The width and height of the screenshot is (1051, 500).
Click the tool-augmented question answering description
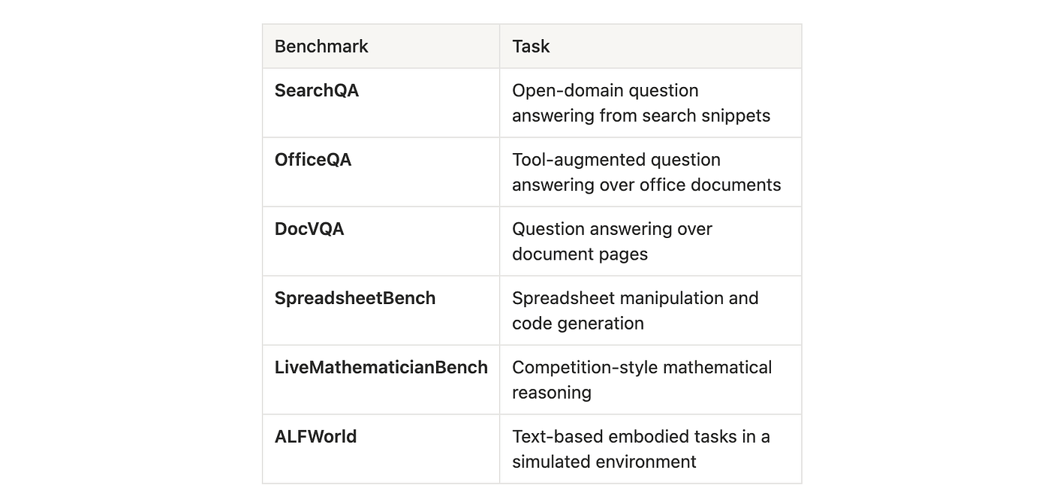[x=646, y=172]
